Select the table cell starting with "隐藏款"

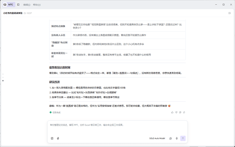pos(60,44)
